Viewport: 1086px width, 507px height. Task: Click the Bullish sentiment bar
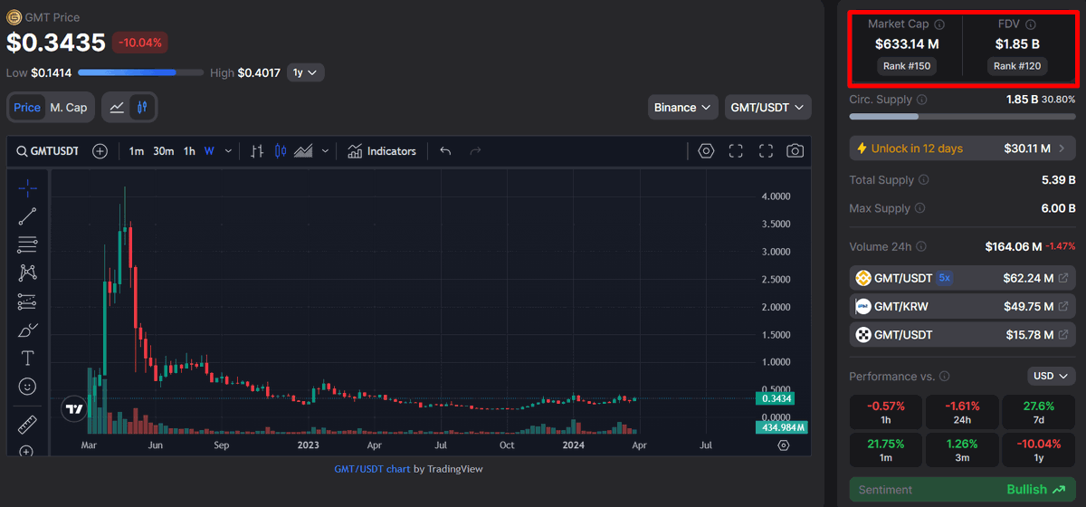pyautogui.click(x=962, y=490)
